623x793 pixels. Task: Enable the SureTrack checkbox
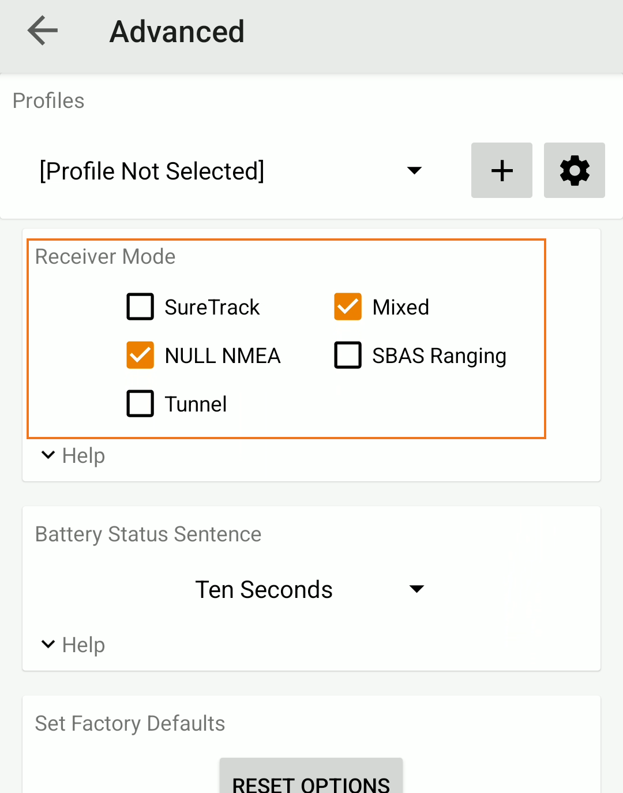coord(140,306)
